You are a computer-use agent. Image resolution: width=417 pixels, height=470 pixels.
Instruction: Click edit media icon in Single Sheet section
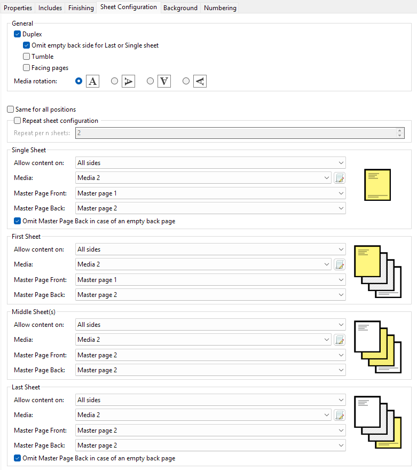340,178
